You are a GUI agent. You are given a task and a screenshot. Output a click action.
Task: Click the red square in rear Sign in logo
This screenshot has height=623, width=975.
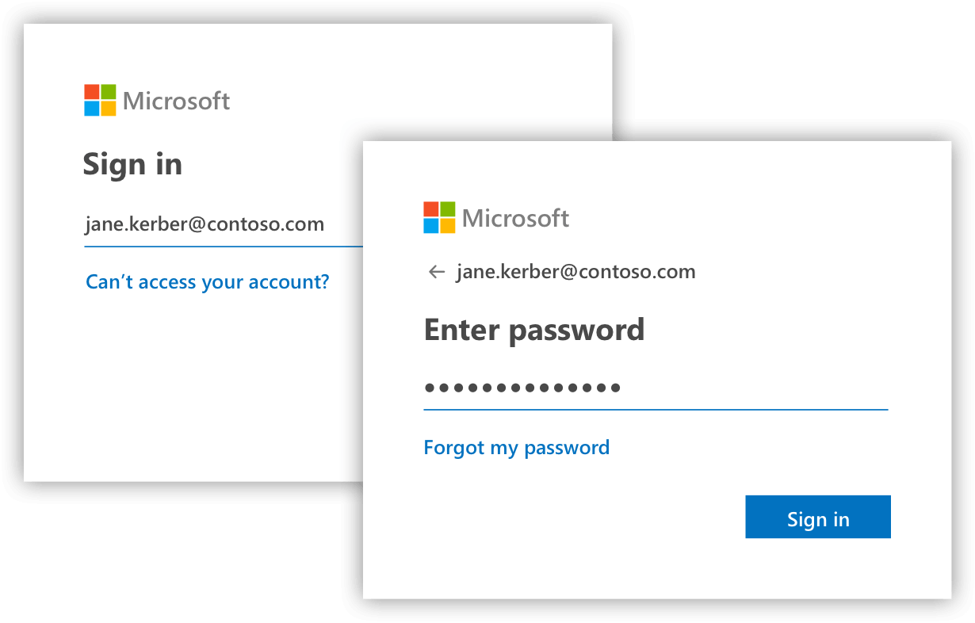click(x=92, y=92)
